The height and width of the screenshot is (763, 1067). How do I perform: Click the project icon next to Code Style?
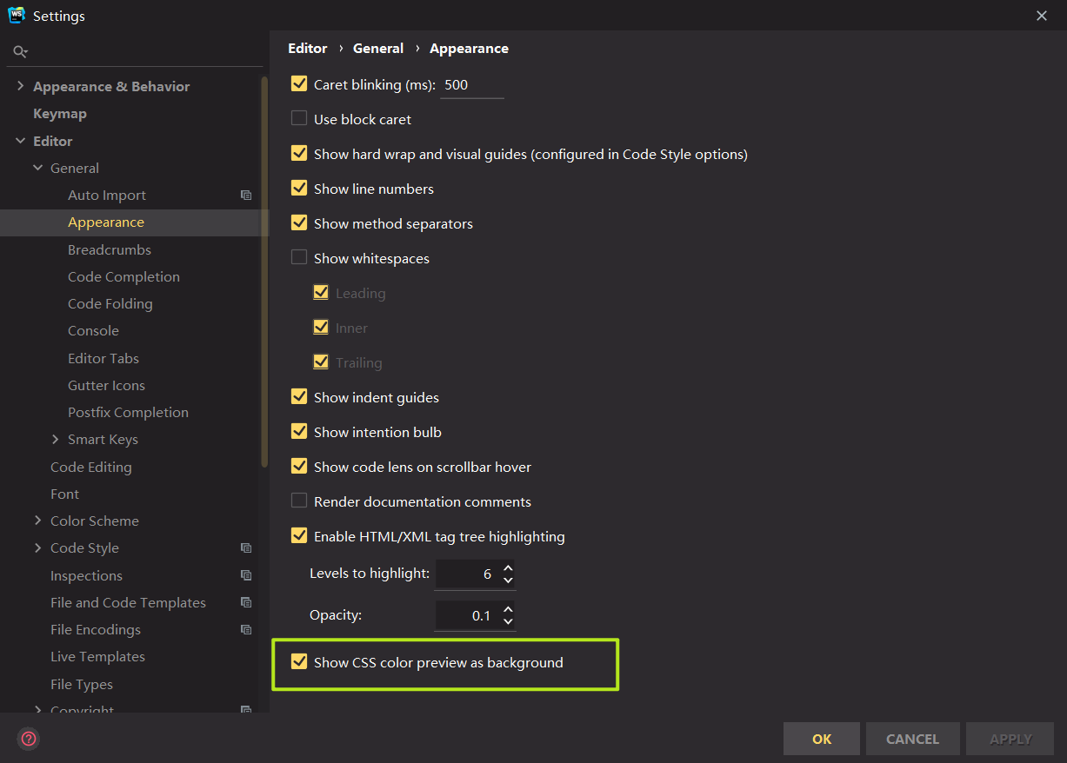(x=246, y=548)
